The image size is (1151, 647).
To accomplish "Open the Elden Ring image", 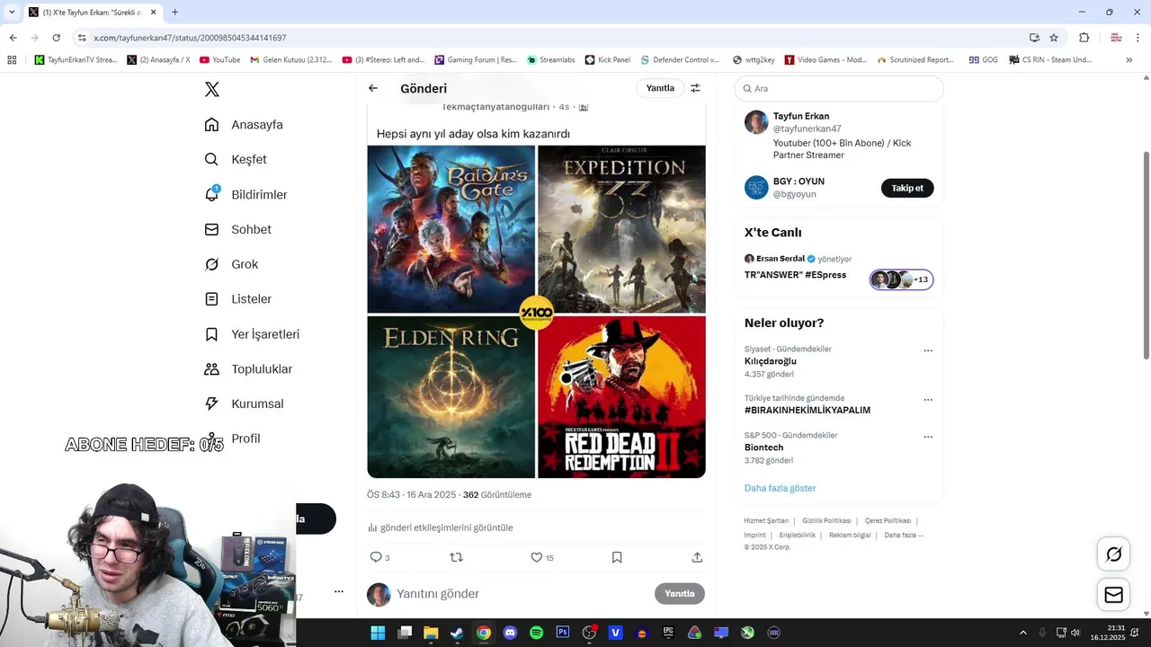I will pos(451,396).
